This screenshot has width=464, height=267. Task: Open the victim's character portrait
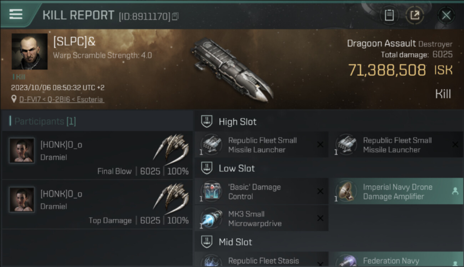(x=30, y=51)
